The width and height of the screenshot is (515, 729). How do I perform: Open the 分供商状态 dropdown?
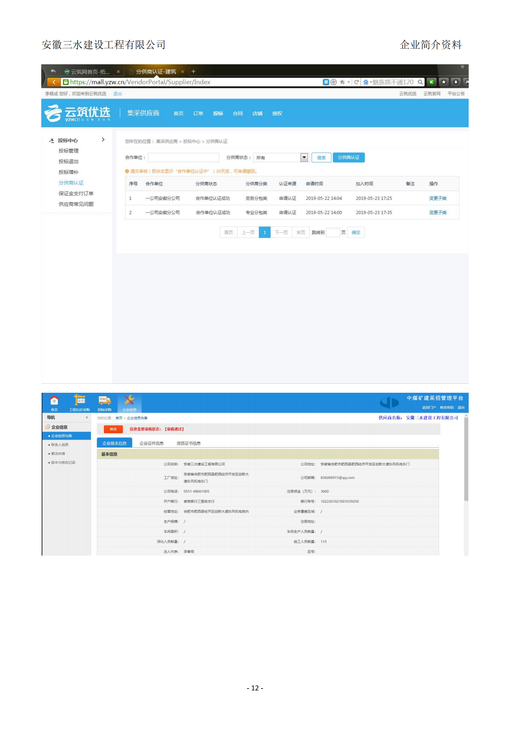point(281,157)
